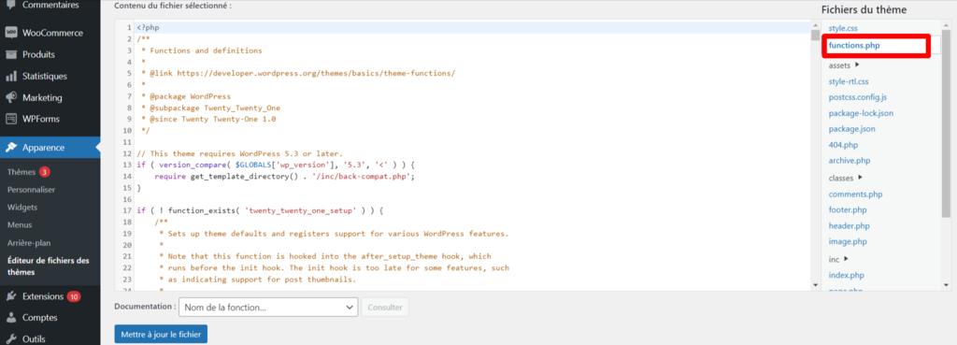Click the Extensions update badge showing 10
Viewport: 957px width, 345px height.
pos(74,296)
